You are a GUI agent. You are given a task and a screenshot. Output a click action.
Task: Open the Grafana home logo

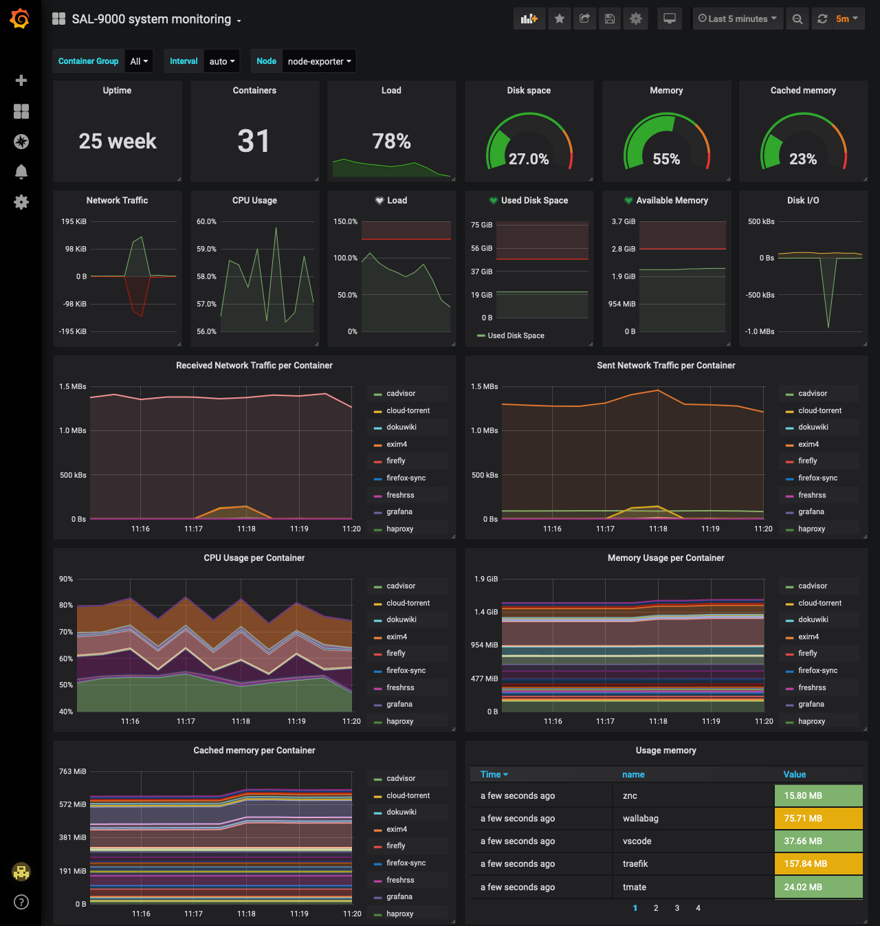(20, 19)
